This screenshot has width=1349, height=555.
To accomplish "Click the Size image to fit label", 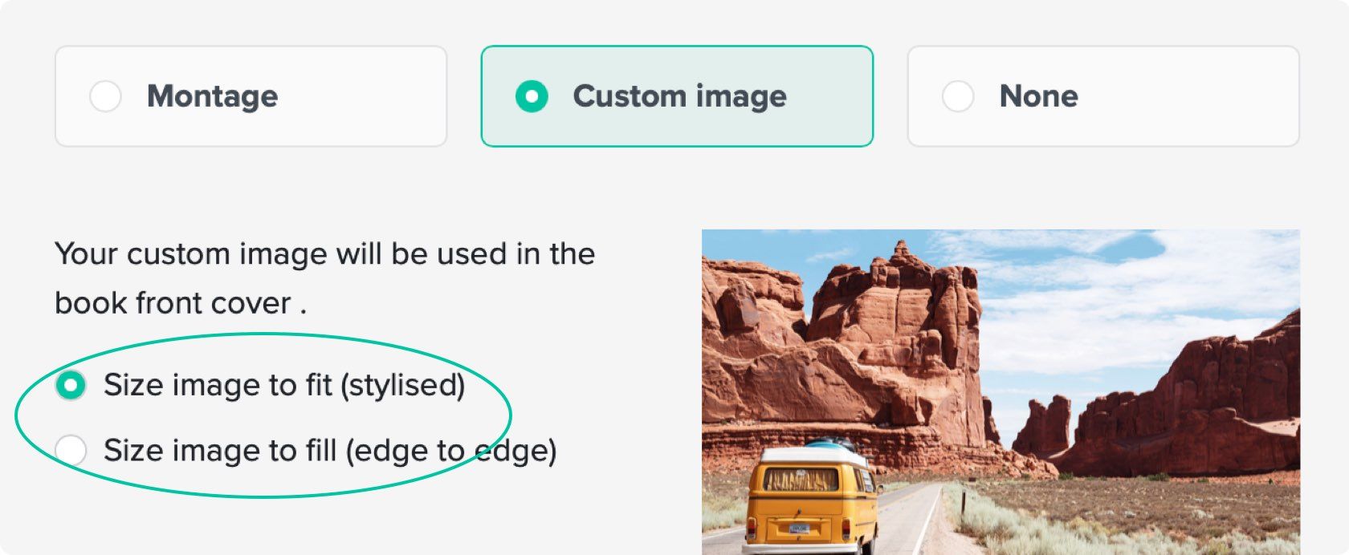I will [x=285, y=385].
